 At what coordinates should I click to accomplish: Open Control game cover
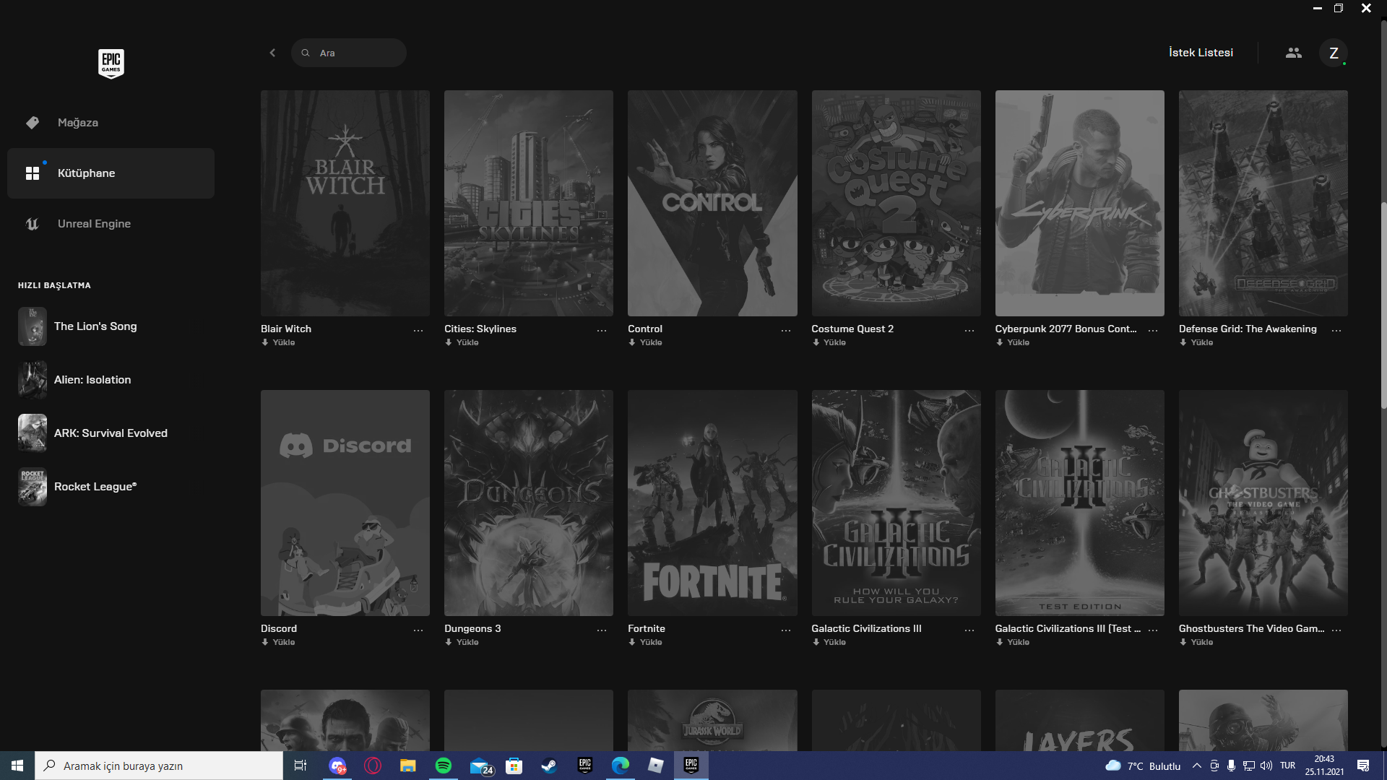[712, 203]
